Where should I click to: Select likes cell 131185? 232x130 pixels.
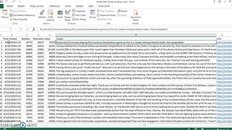point(50,49)
